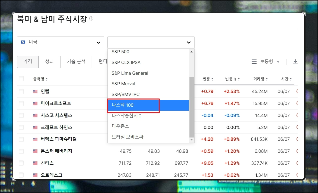Click the dropdown list scrollbar thumb
The height and width of the screenshot is (193, 318).
[191, 107]
